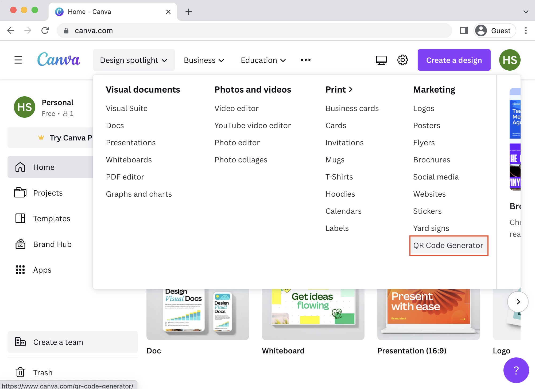Select Brand Hub in the sidebar
This screenshot has width=535, height=389.
(x=50, y=244)
